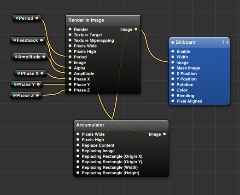Image resolution: width=240 pixels, height=195 pixels.
Task: Select the Billboard patch title
Action: coord(186,42)
